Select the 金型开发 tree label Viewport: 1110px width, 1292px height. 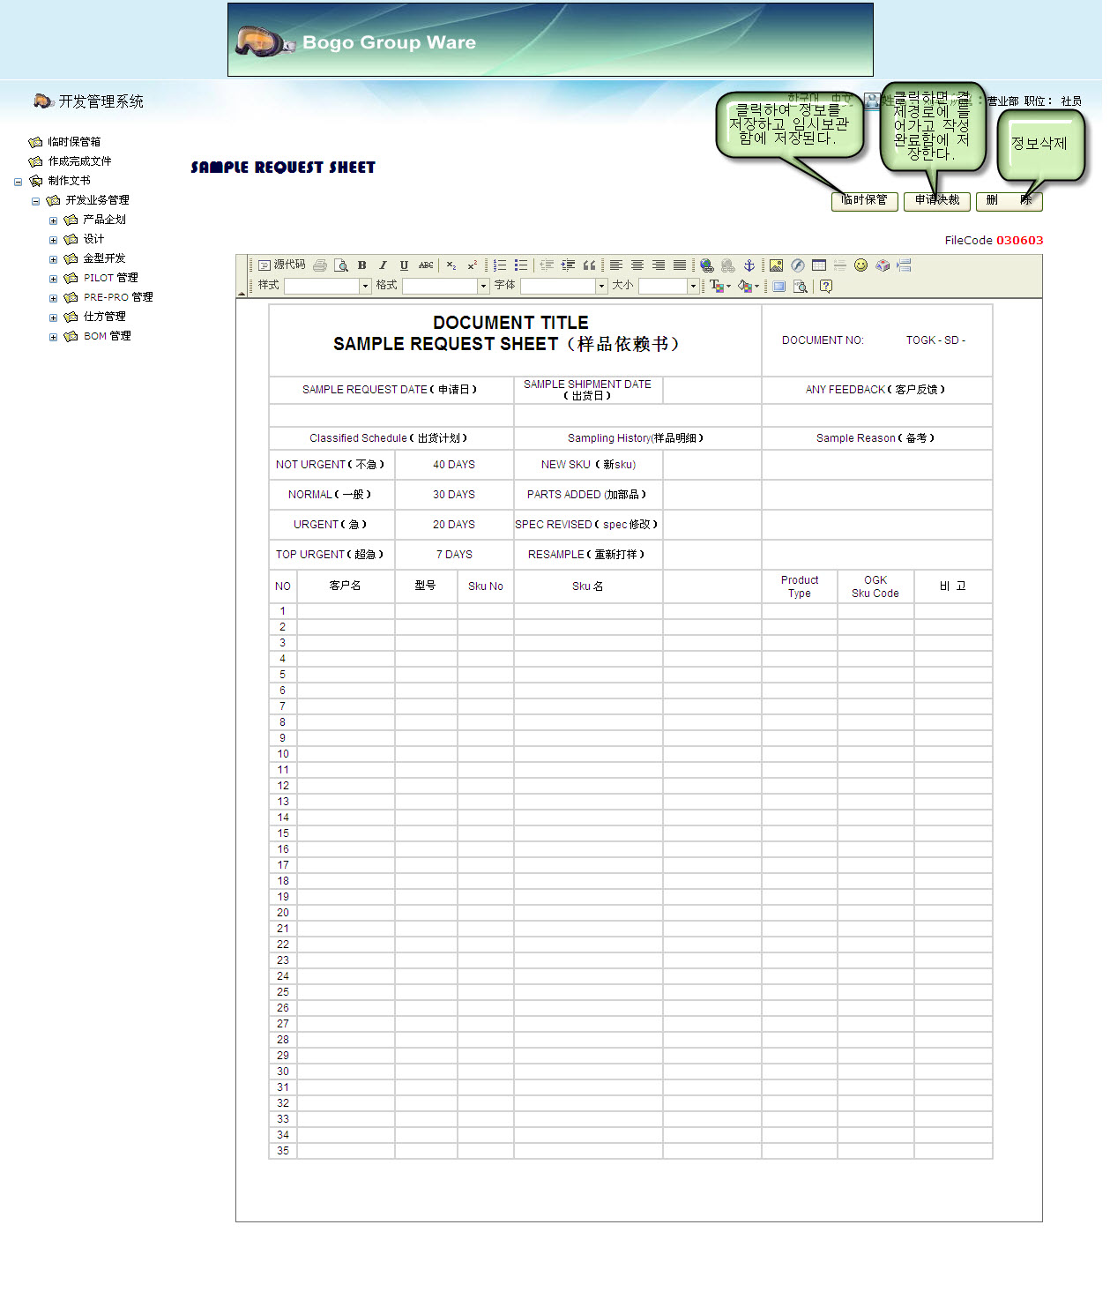[104, 258]
